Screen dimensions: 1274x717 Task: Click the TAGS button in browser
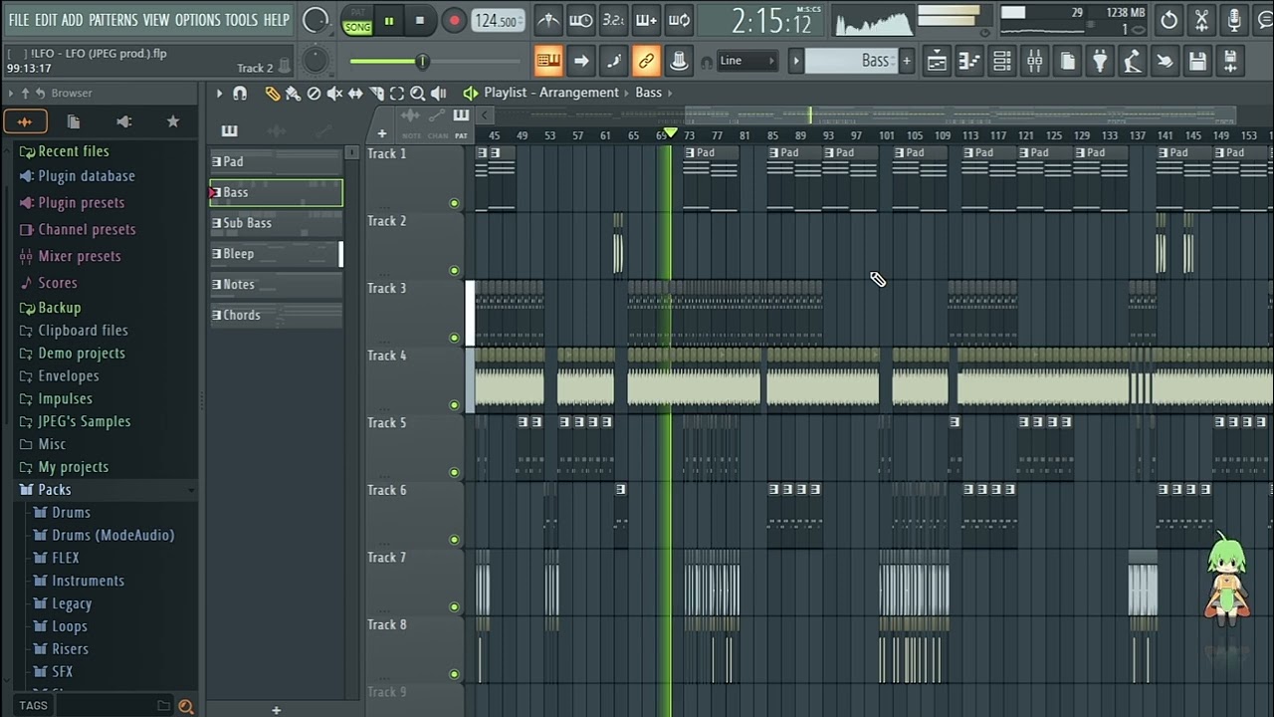[x=33, y=706]
